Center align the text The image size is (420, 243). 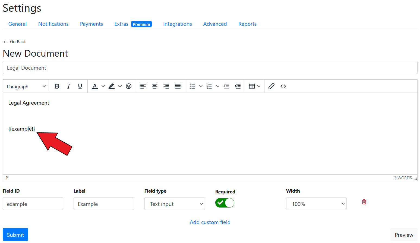155,86
